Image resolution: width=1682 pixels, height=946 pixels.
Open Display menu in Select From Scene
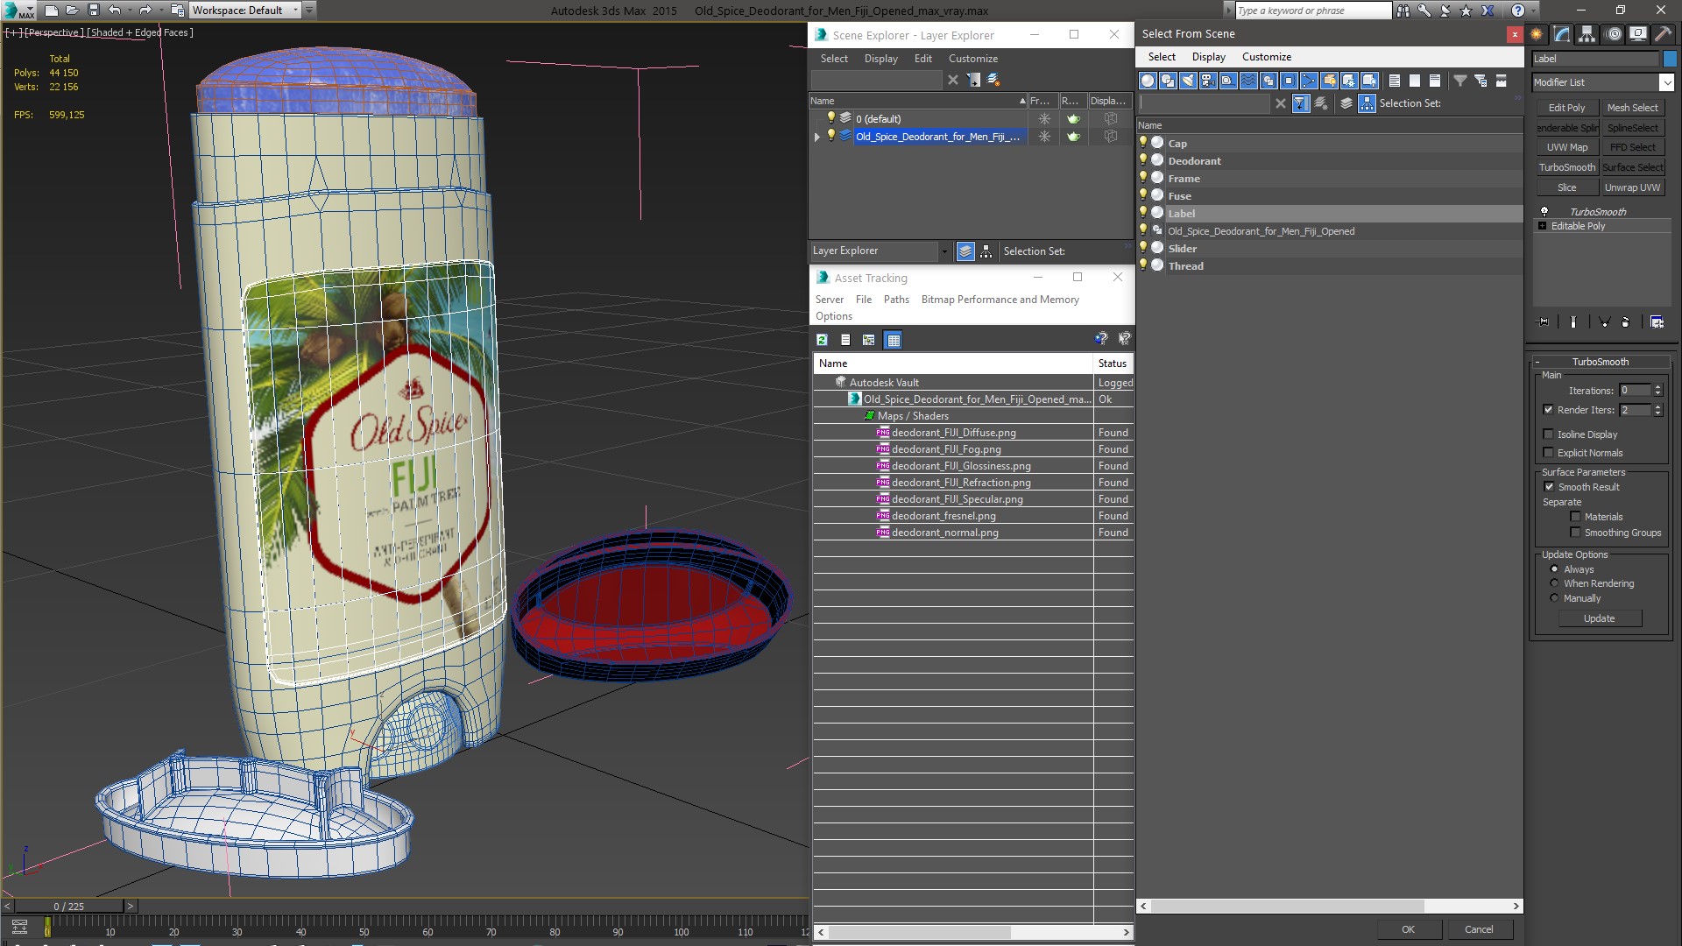coord(1208,57)
